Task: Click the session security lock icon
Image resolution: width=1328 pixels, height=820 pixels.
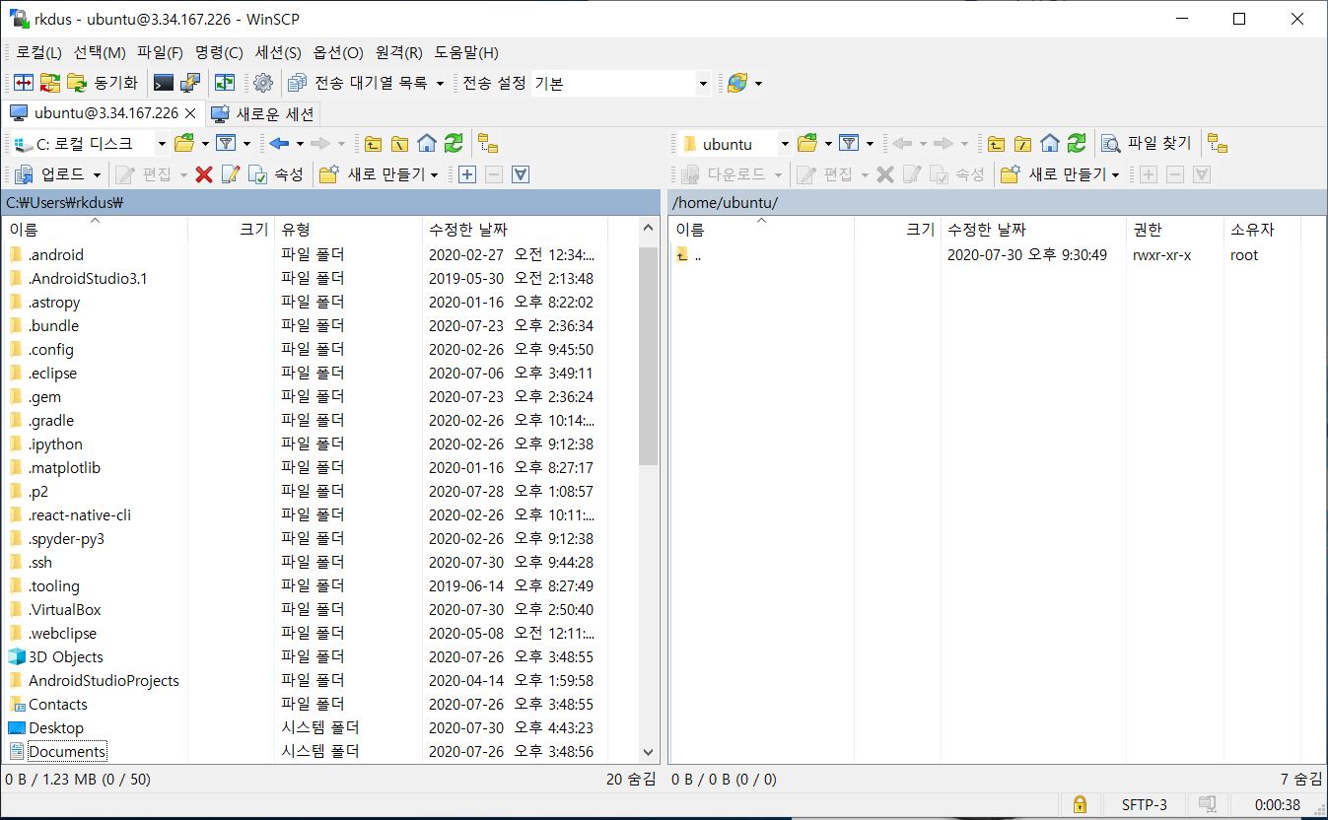Action: coord(1080,804)
